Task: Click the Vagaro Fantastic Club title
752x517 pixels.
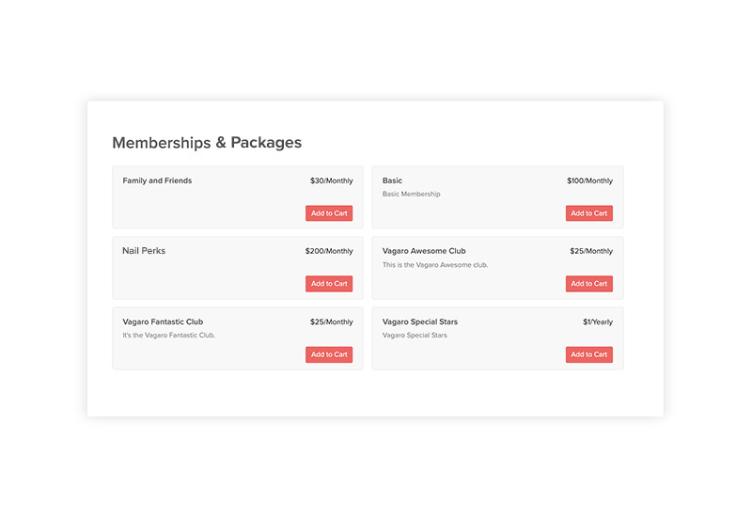Action: [x=163, y=321]
